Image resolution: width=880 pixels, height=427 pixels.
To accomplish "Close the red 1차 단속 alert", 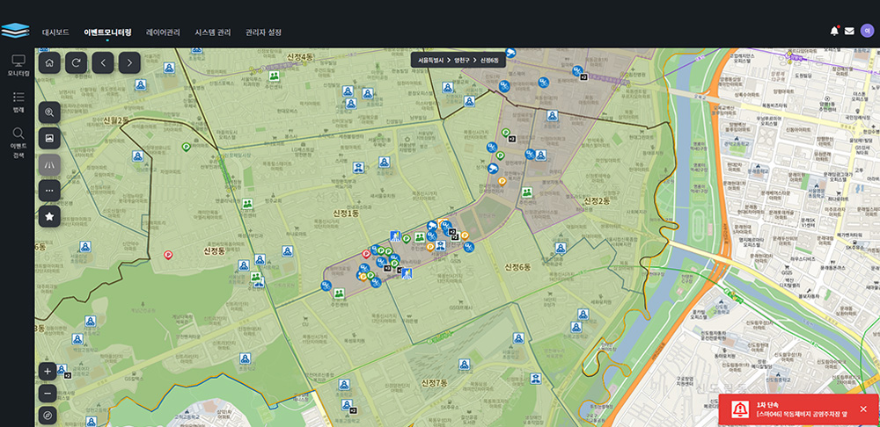I will (863, 409).
